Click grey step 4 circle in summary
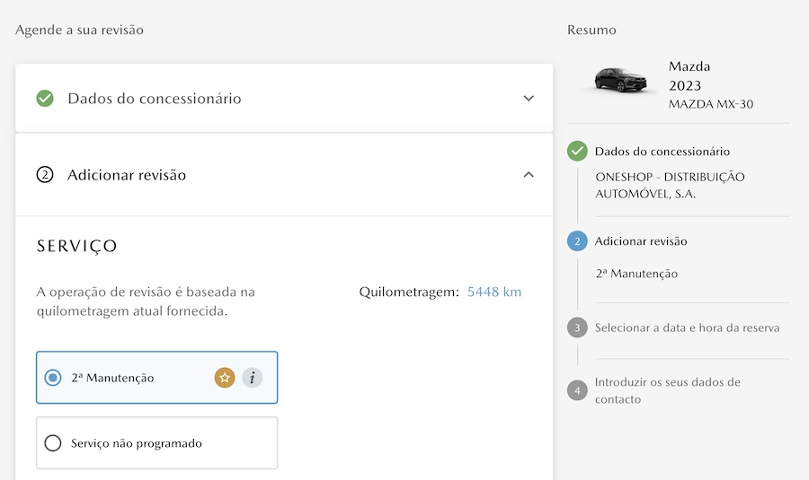The width and height of the screenshot is (809, 480). [x=577, y=390]
